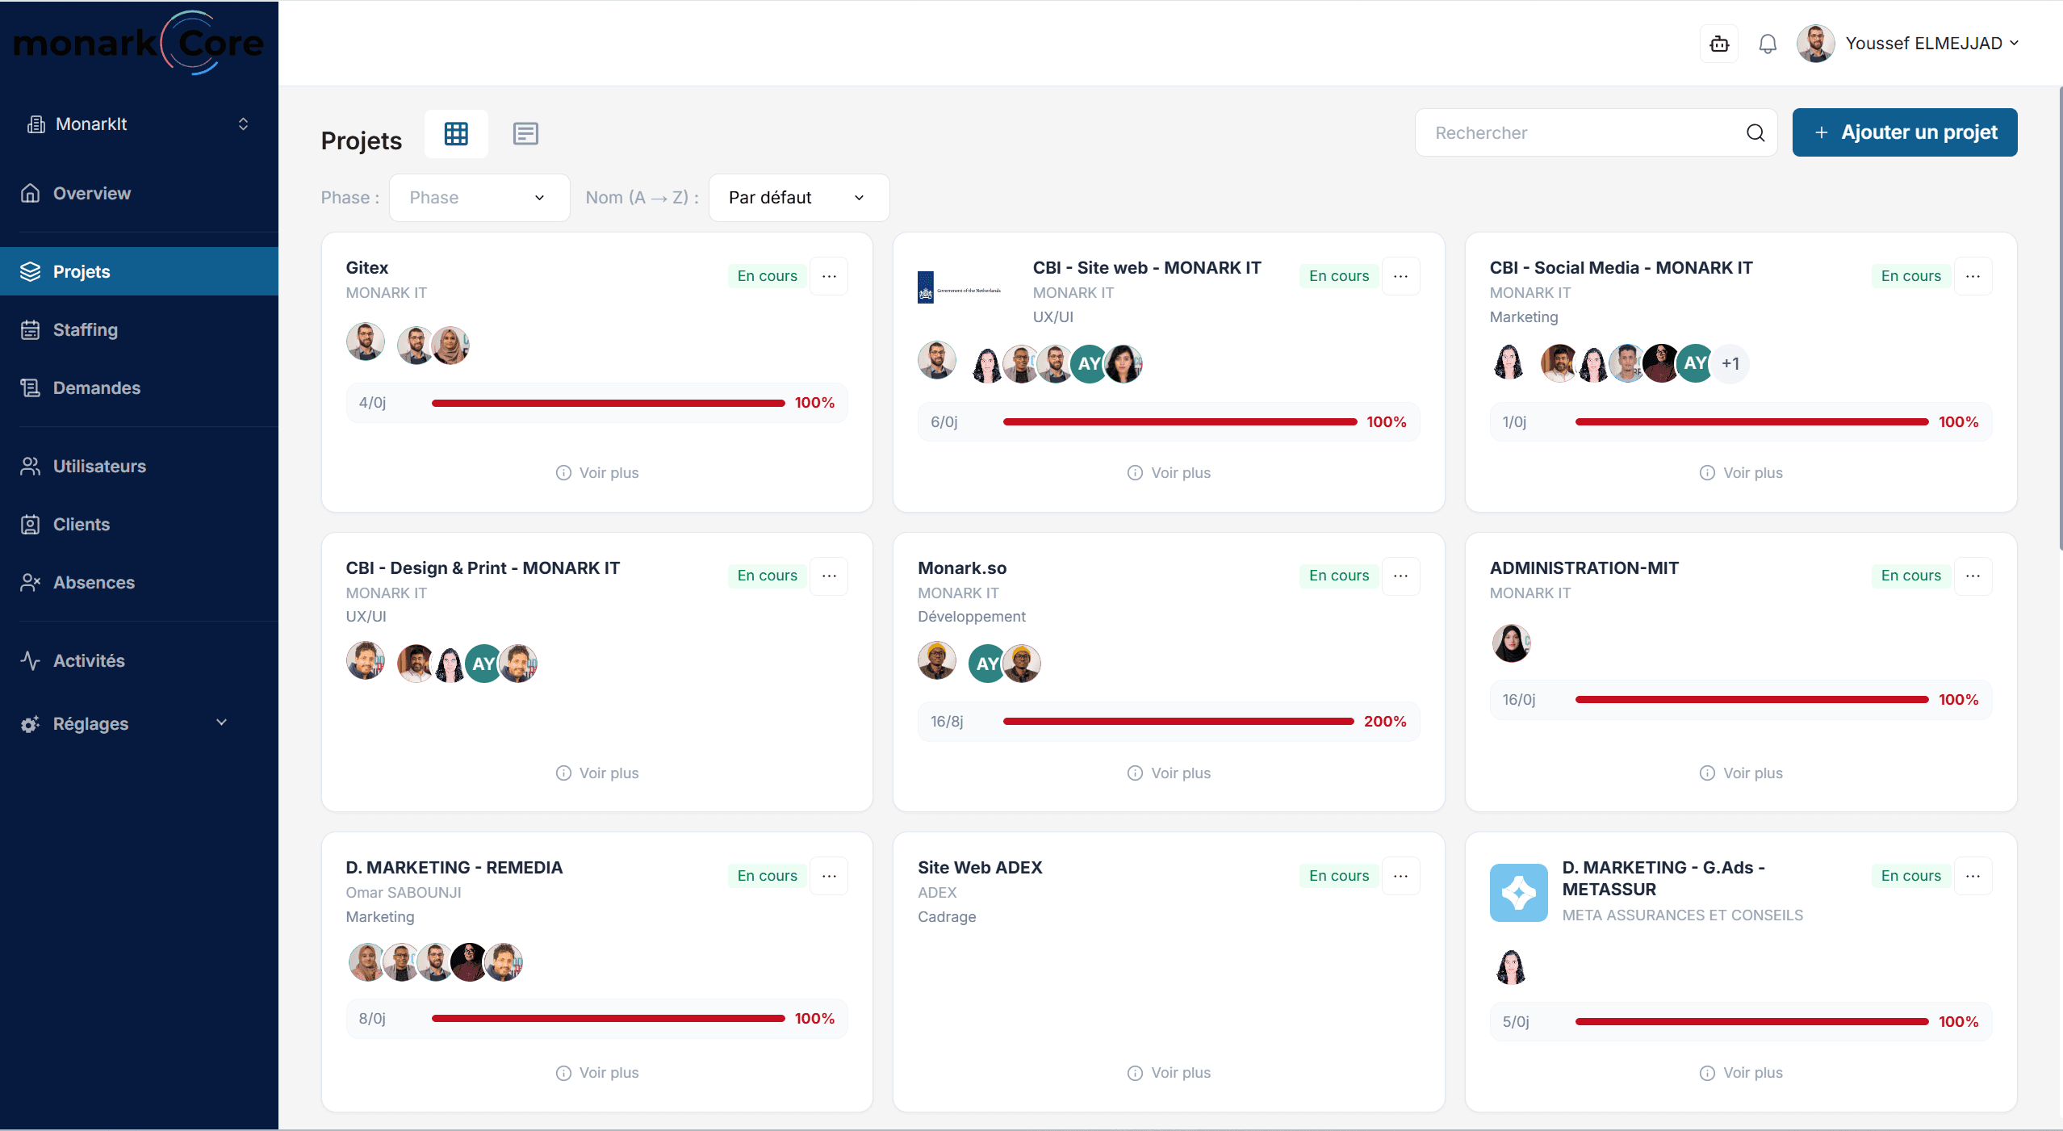Open Activités in sidebar
Screen dimensions: 2063x1131
point(139,660)
